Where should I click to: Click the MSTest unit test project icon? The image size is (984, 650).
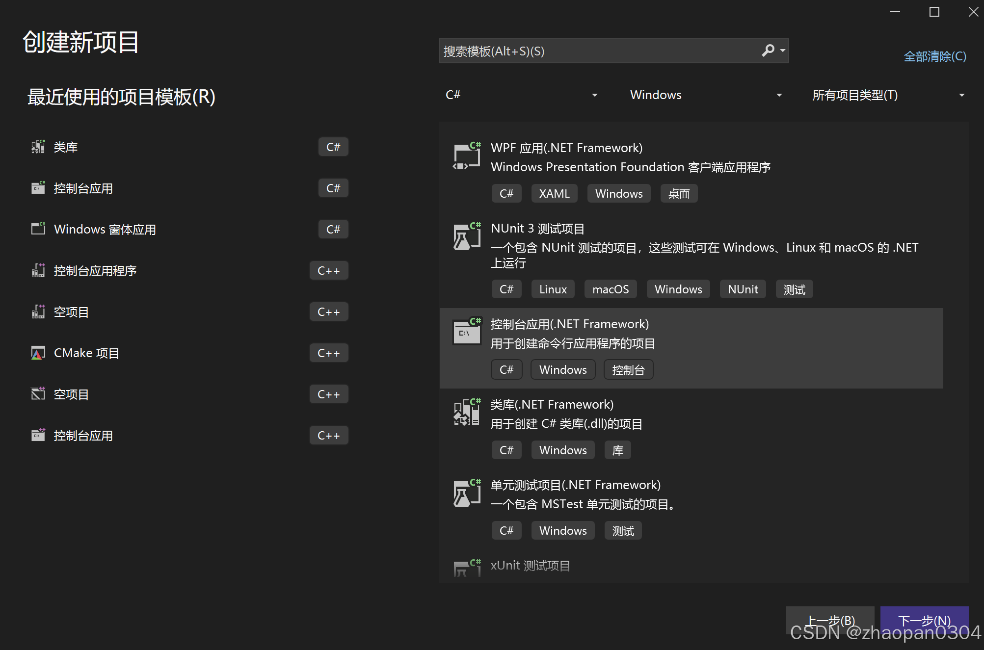click(466, 494)
